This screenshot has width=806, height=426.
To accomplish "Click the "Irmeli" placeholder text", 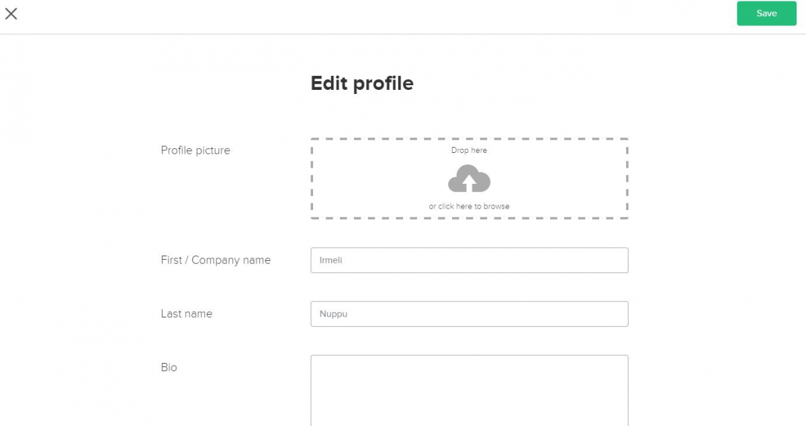I will coord(331,260).
